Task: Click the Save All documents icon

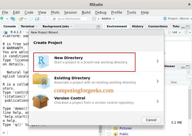Action: point(37,19)
